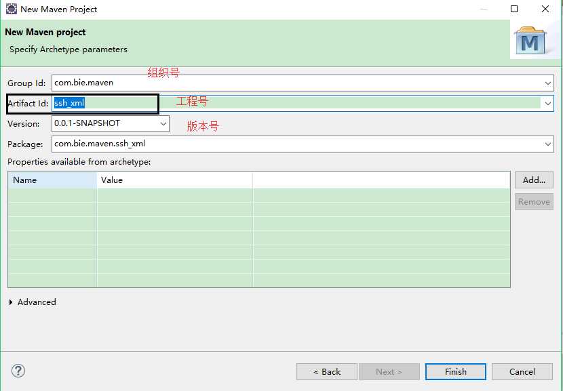Open the Version dropdown arrow
The height and width of the screenshot is (391, 563).
[x=163, y=124]
